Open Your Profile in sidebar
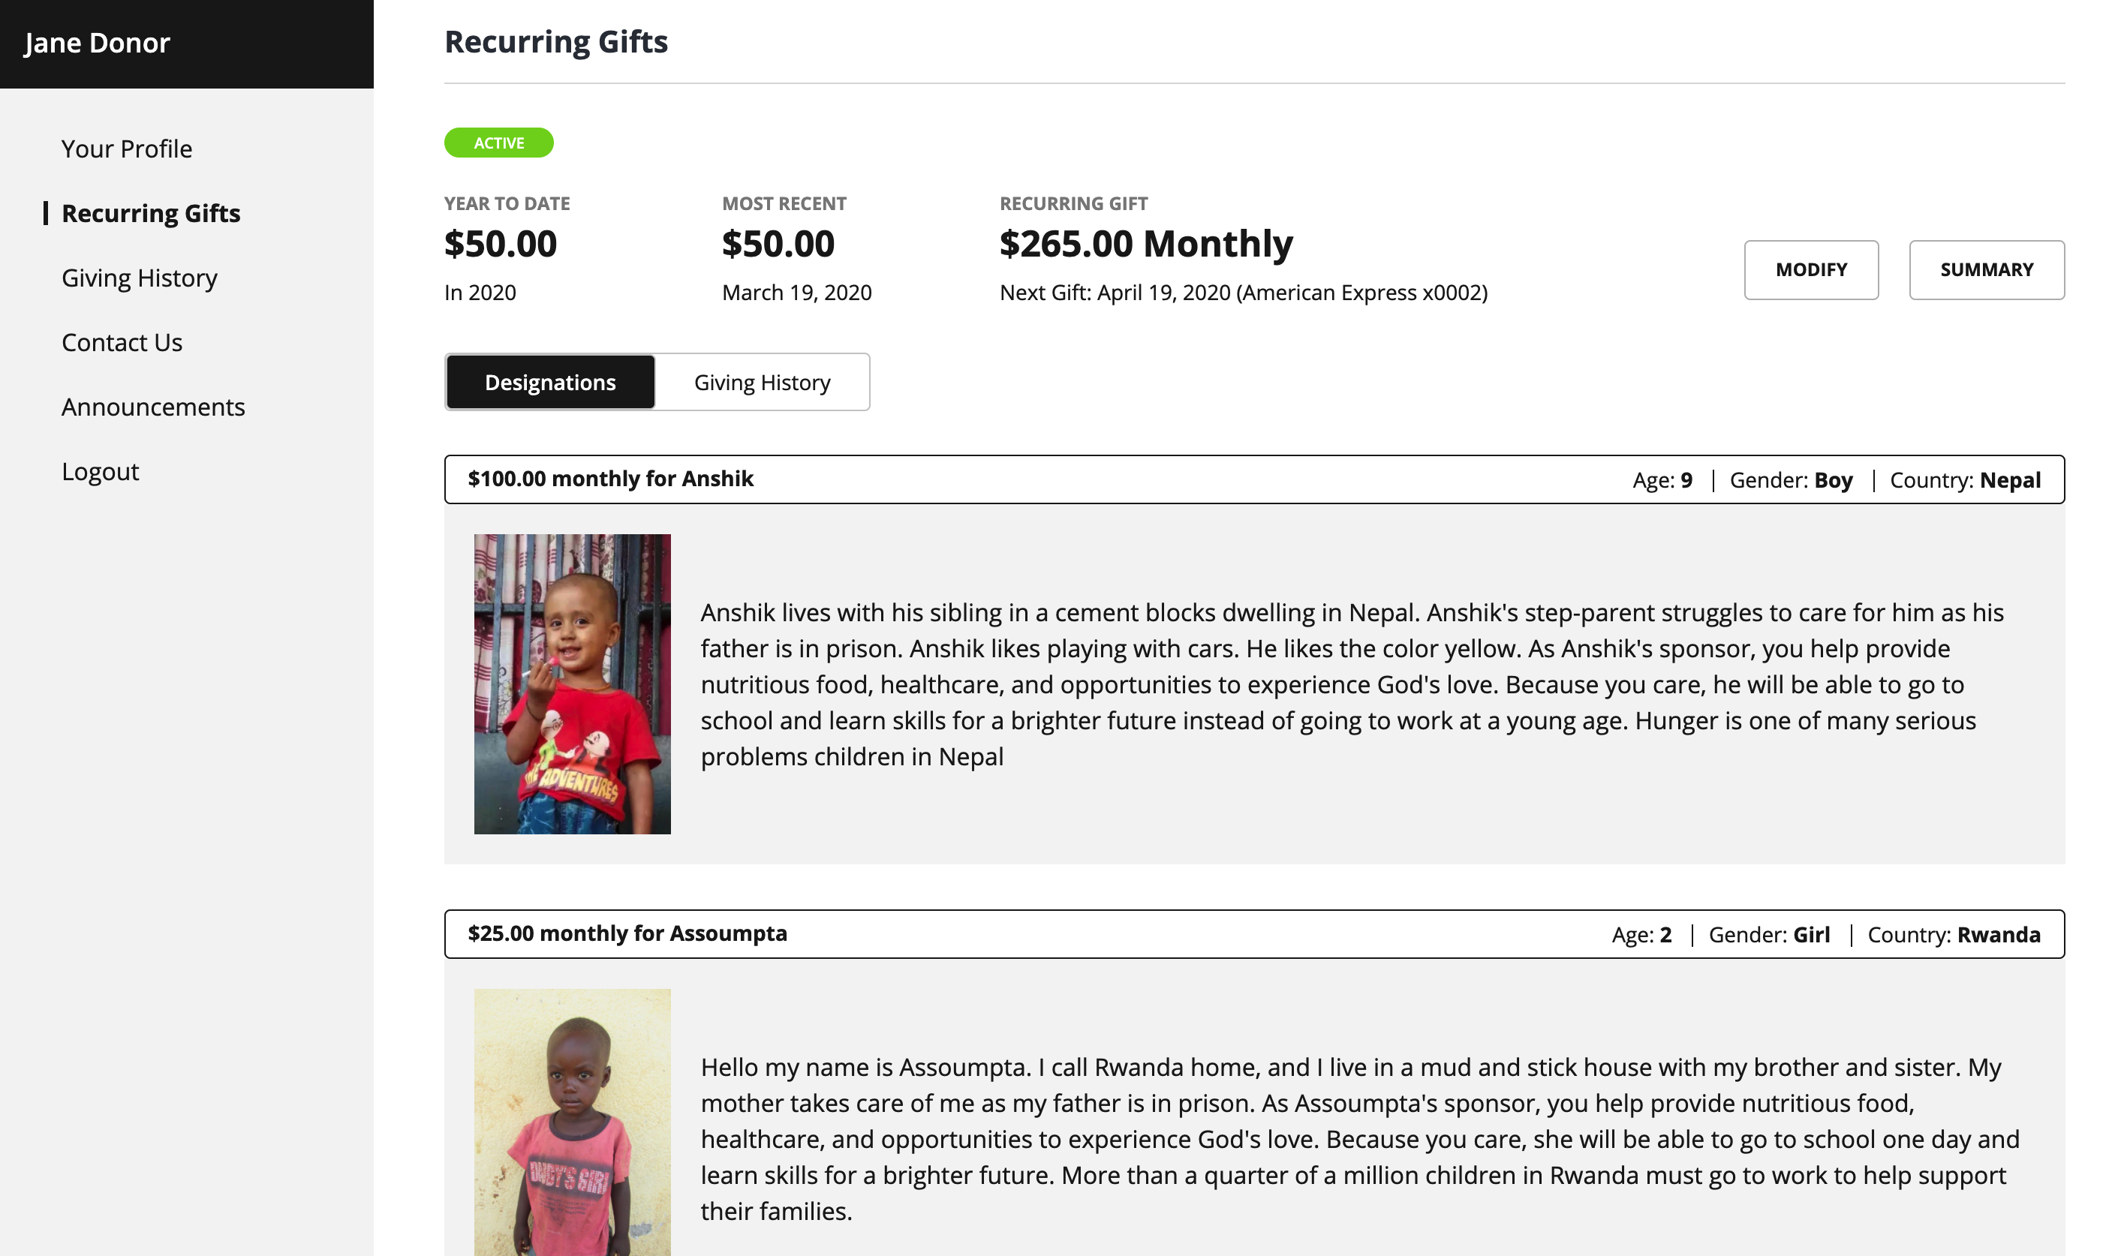This screenshot has height=1256, width=2109. [x=127, y=149]
